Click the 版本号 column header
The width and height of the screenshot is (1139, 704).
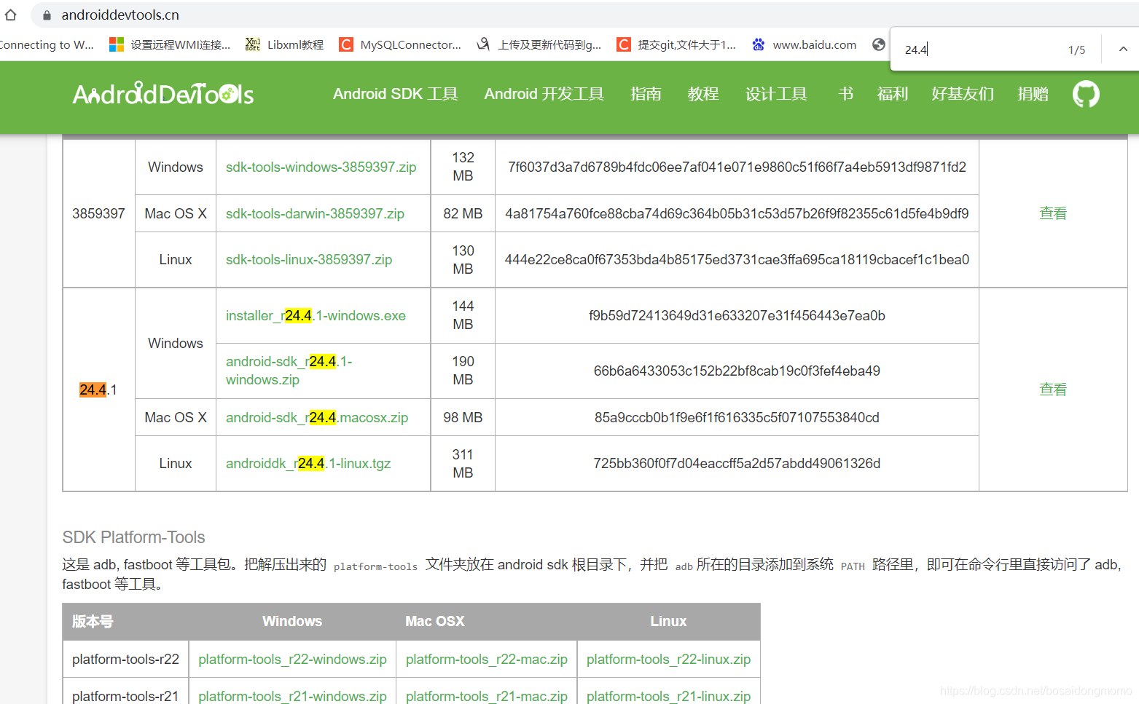point(93,621)
